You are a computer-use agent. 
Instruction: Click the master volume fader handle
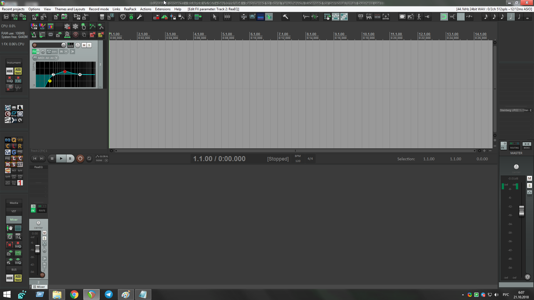pyautogui.click(x=521, y=211)
